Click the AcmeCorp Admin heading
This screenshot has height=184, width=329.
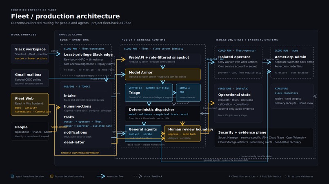tap(290, 57)
